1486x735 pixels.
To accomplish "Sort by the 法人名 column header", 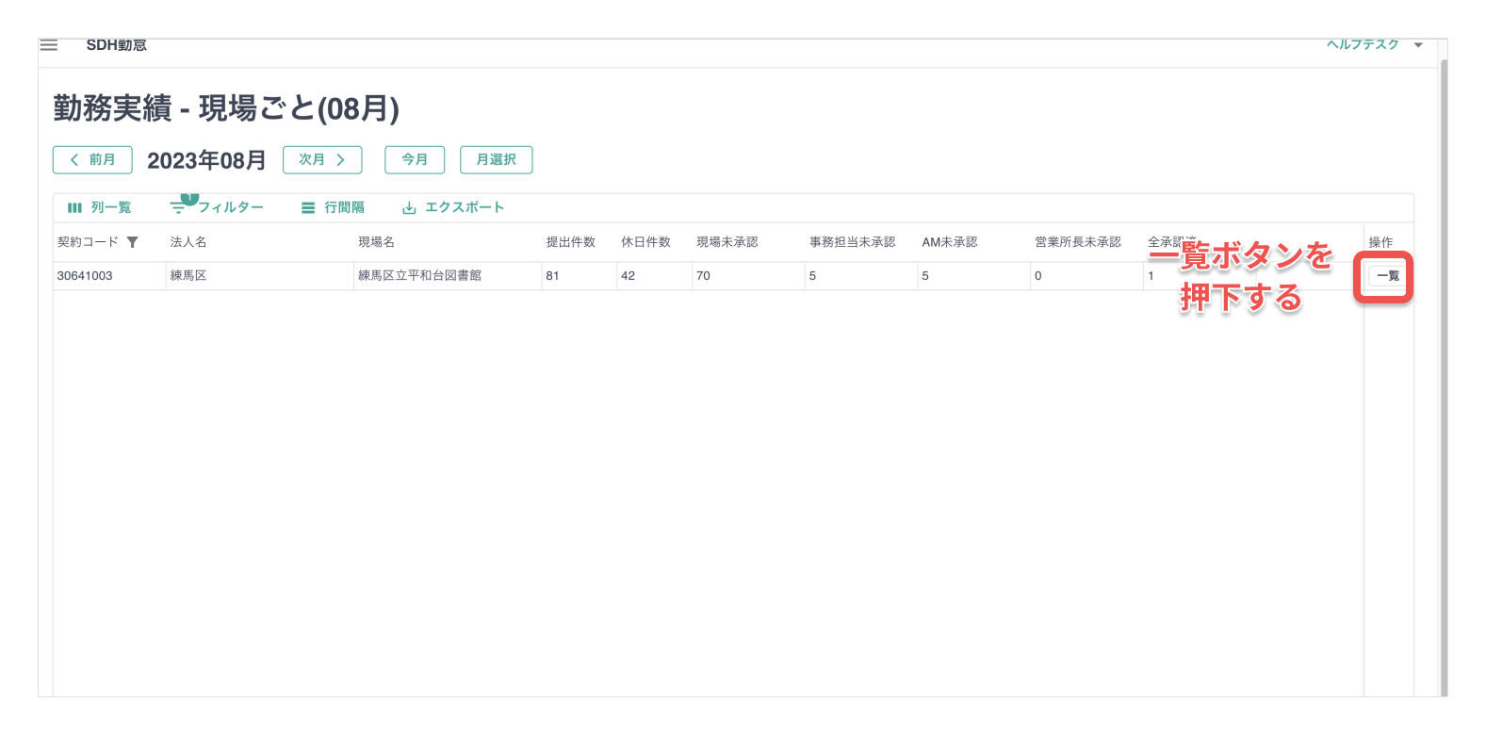I will pyautogui.click(x=188, y=242).
